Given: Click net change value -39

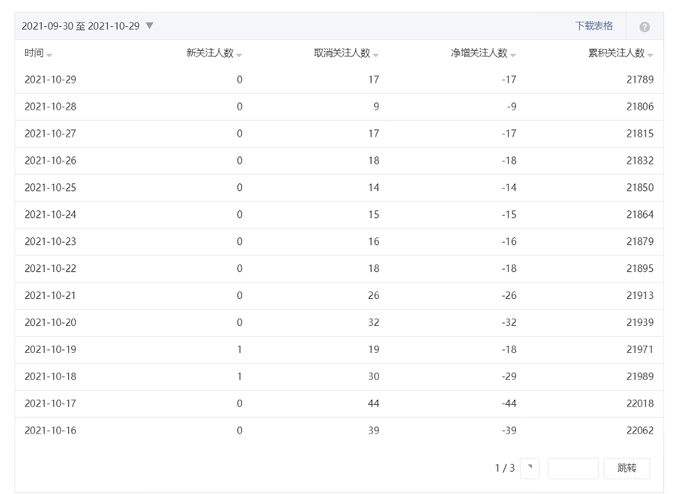Looking at the screenshot, I should coord(509,430).
